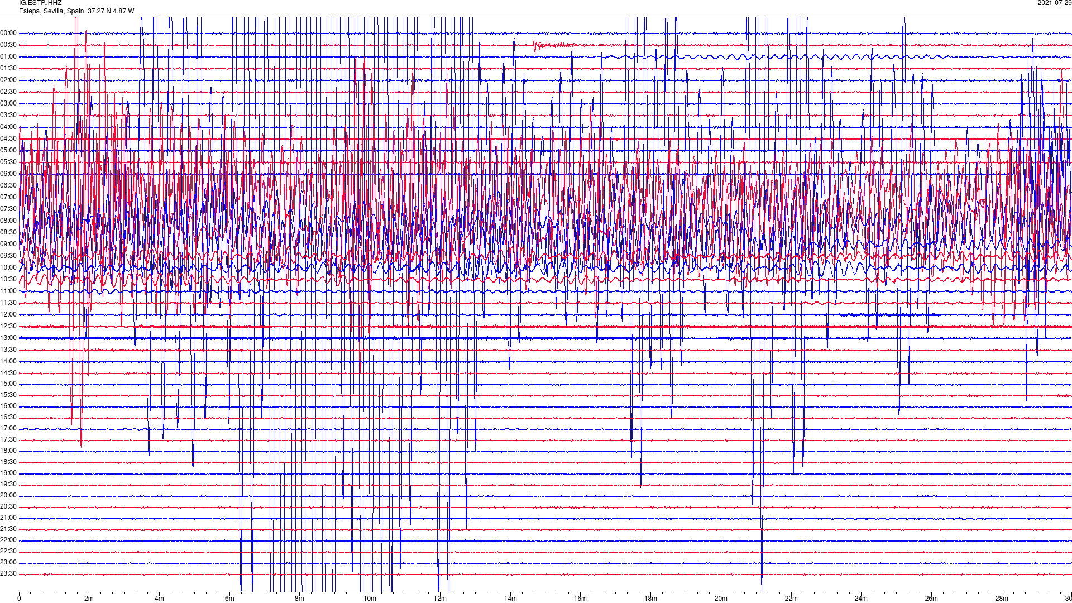Select the 08:00 time row label
The image size is (1072, 603).
pos(8,221)
